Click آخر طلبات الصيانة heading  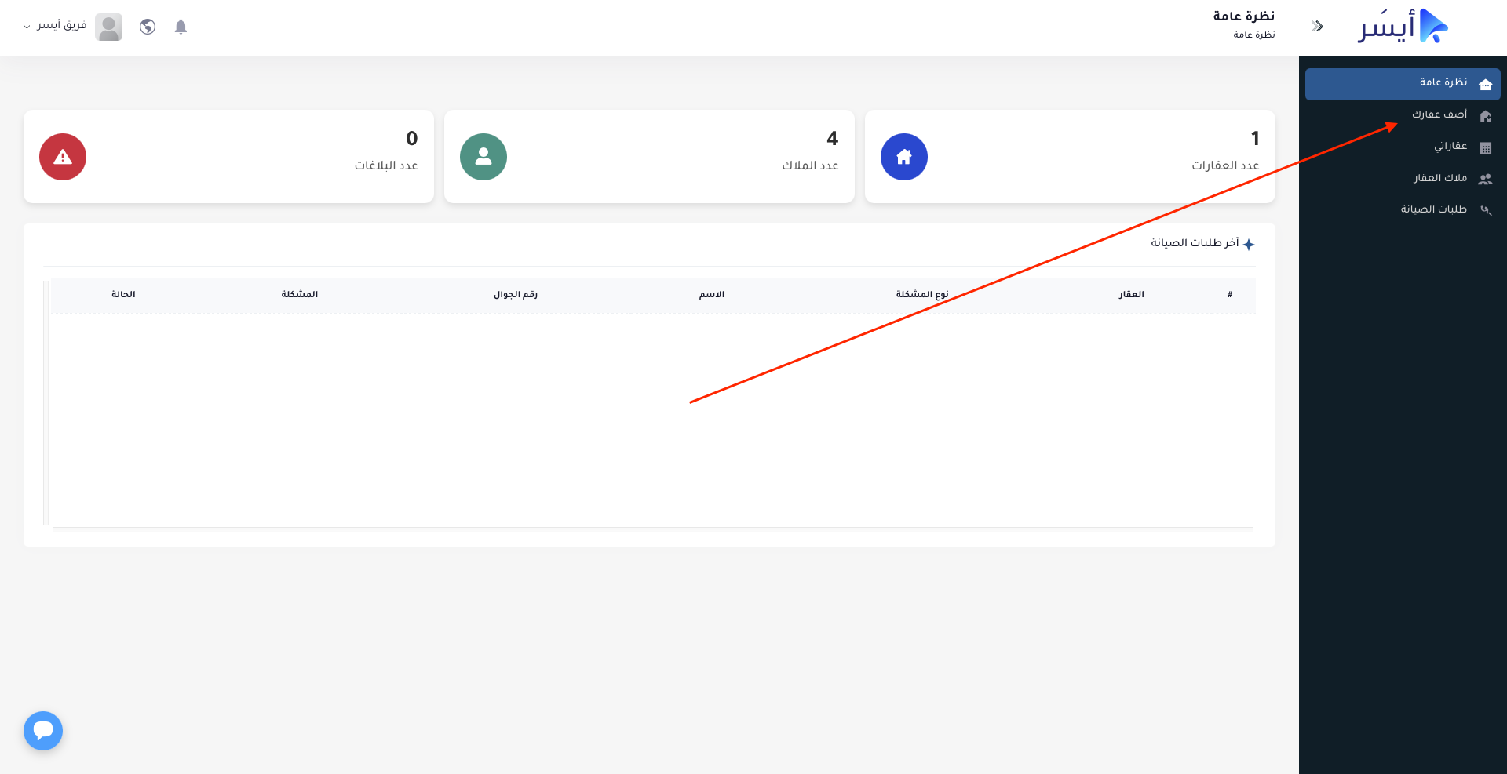click(x=1195, y=243)
